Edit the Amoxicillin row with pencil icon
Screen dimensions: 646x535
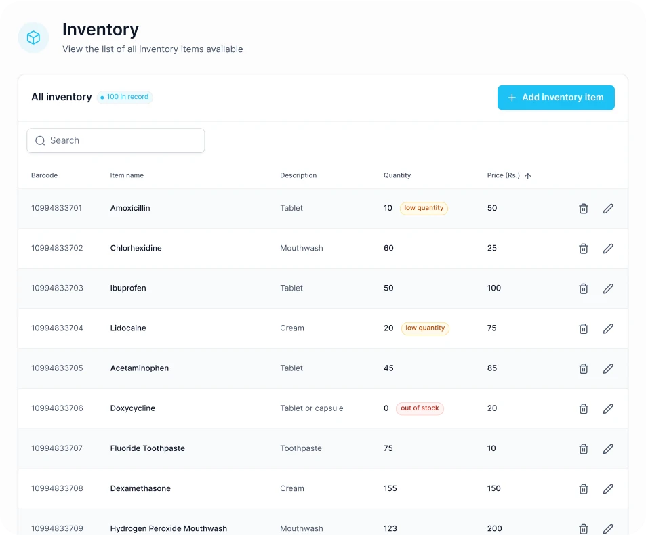tap(608, 209)
